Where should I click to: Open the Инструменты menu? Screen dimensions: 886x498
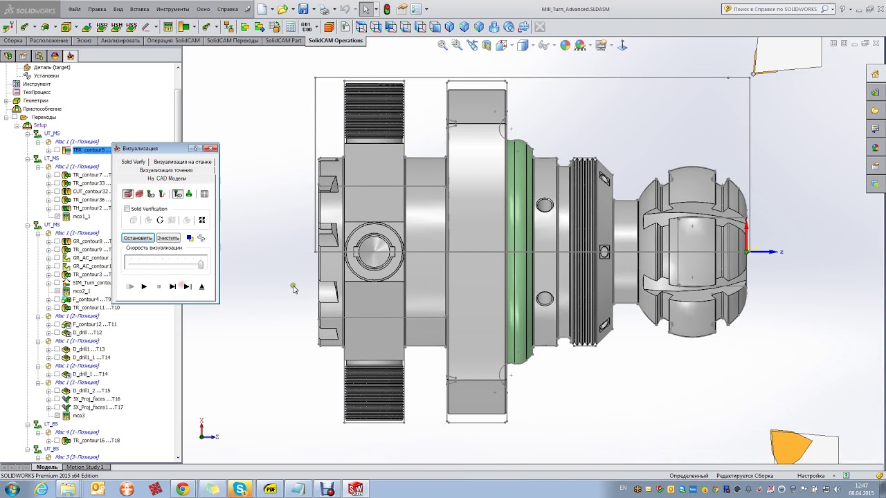[x=172, y=9]
